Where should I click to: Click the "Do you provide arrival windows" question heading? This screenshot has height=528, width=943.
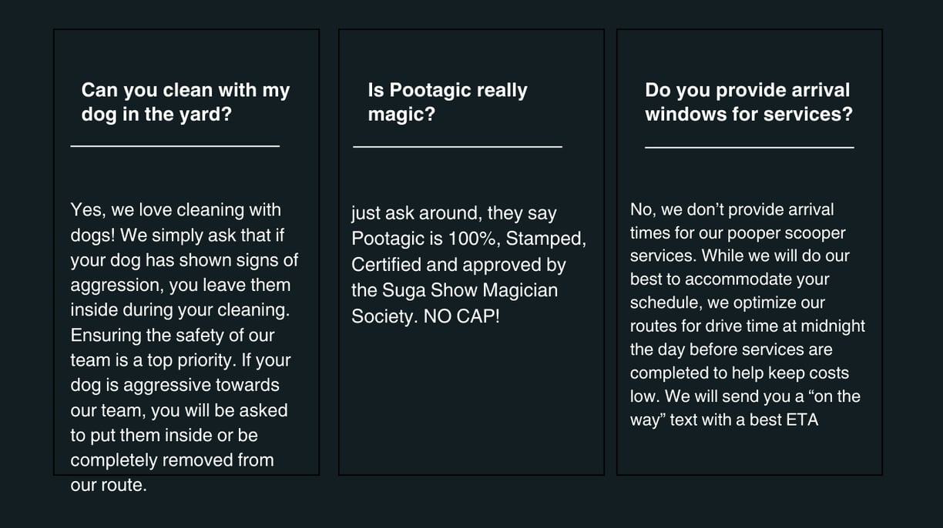(x=748, y=102)
